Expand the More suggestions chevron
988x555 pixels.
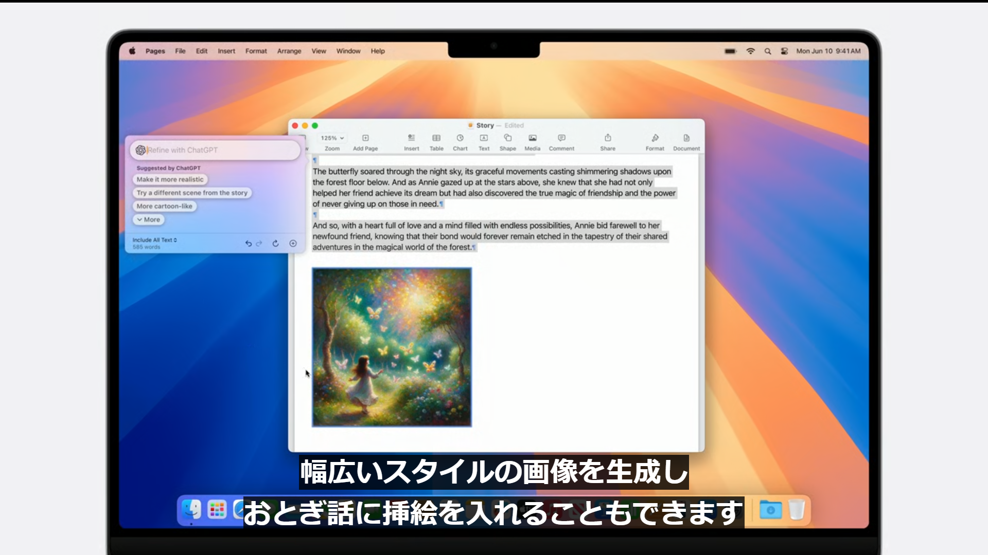click(148, 219)
